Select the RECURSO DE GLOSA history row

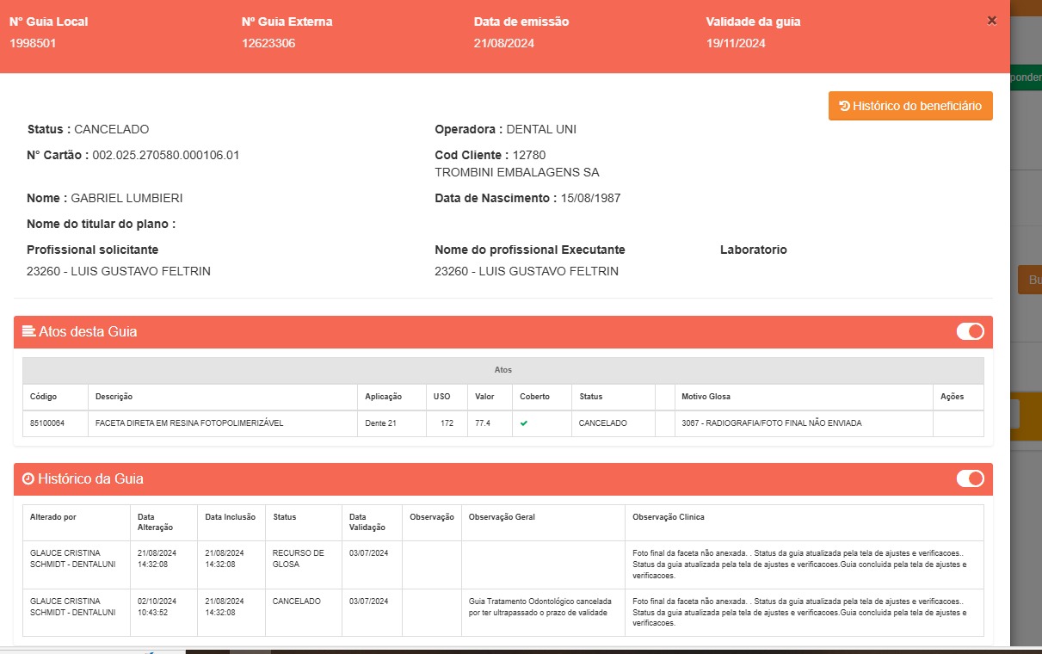298,558
